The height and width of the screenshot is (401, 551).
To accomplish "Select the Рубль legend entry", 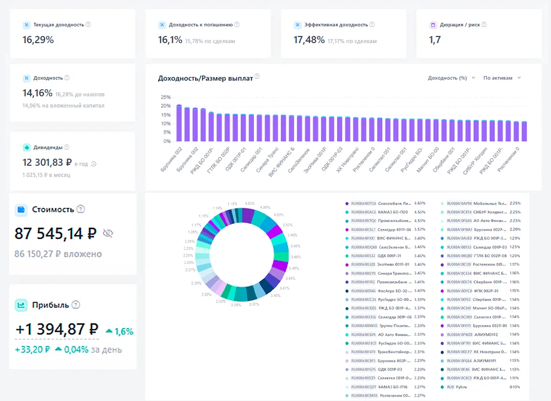I will [x=481, y=387].
